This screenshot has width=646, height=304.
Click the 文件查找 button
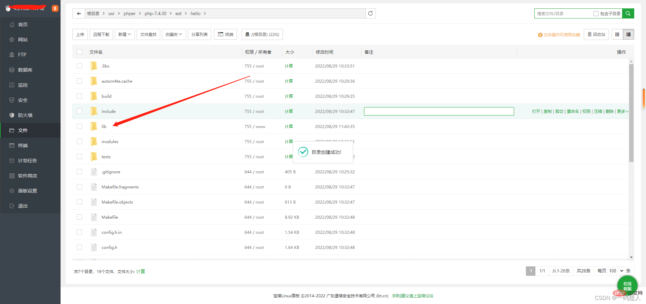148,34
